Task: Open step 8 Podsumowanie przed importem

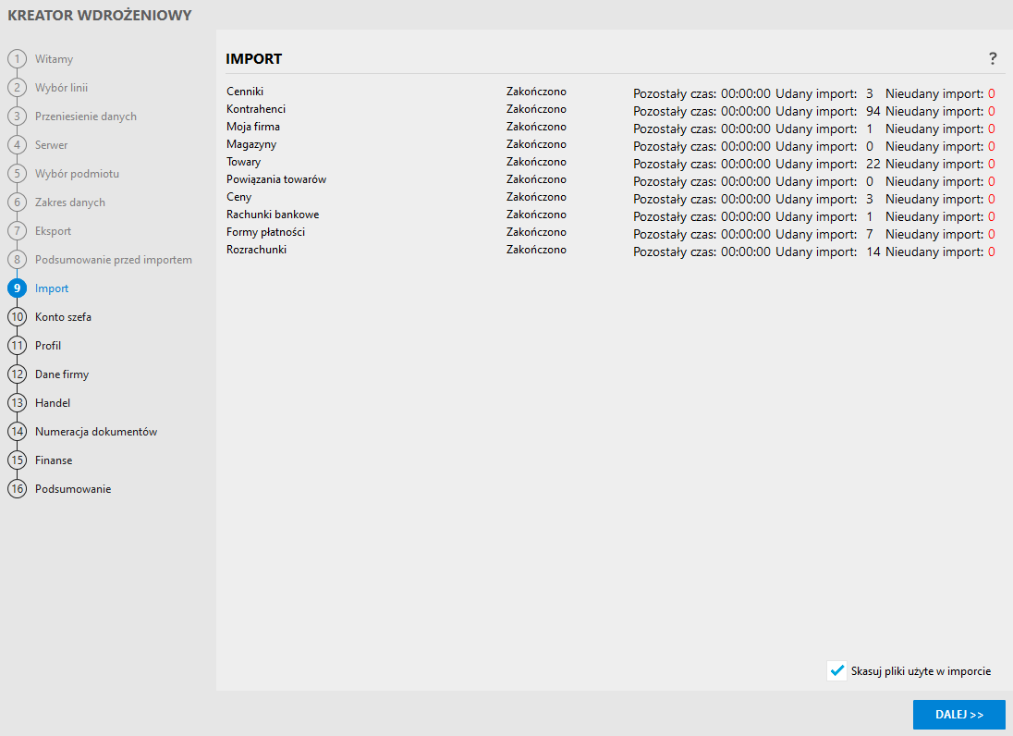Action: tap(100, 259)
